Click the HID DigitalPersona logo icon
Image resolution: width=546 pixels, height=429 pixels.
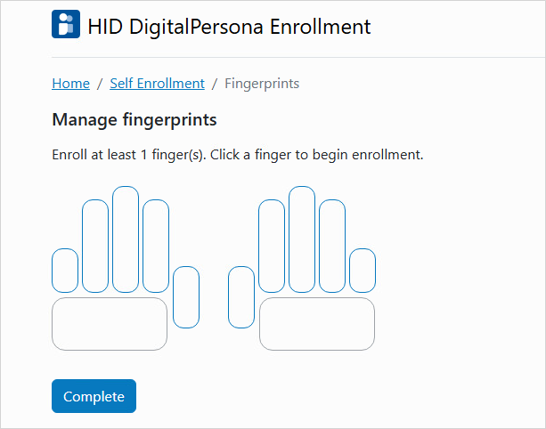[x=67, y=25]
